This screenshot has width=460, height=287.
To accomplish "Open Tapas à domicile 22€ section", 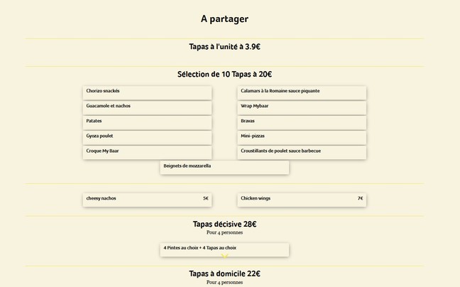I will [224, 274].
